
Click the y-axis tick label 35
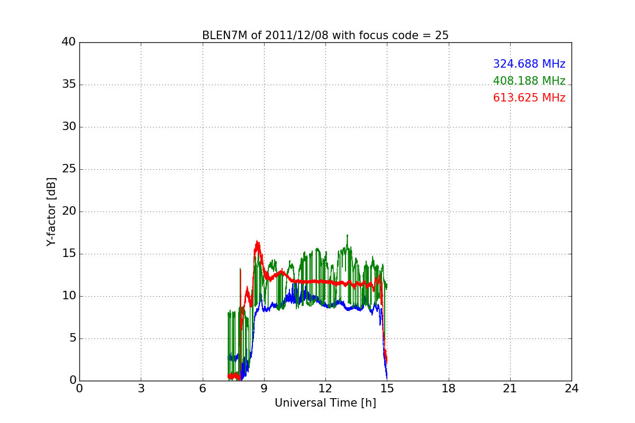[x=68, y=85]
